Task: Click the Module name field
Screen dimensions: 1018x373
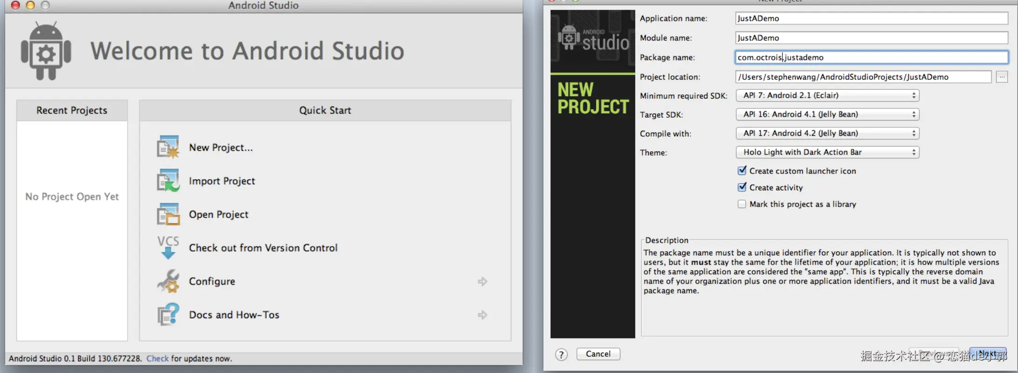Action: point(871,38)
